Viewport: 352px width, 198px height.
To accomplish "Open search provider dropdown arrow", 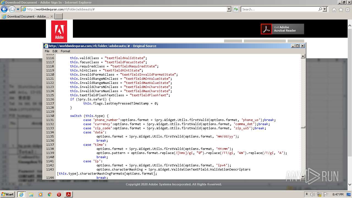I will (325, 9).
